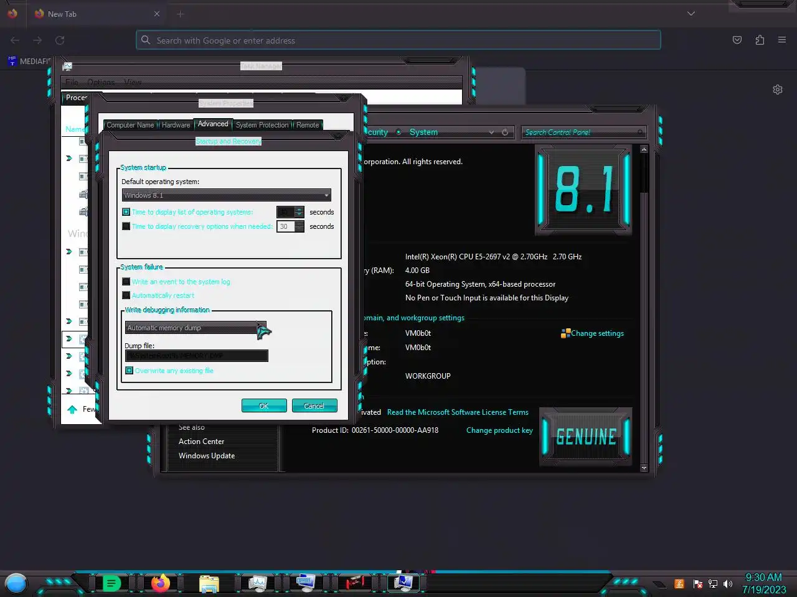
Task: Enable 'Time to display recovery options when needed'
Action: coord(126,226)
